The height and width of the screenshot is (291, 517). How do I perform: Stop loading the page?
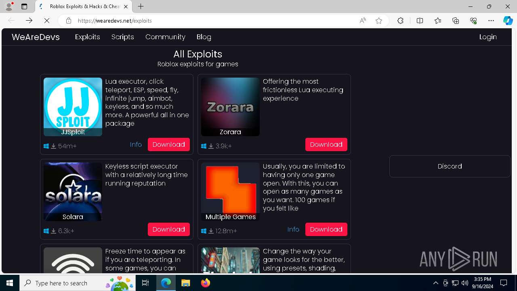pyautogui.click(x=47, y=21)
